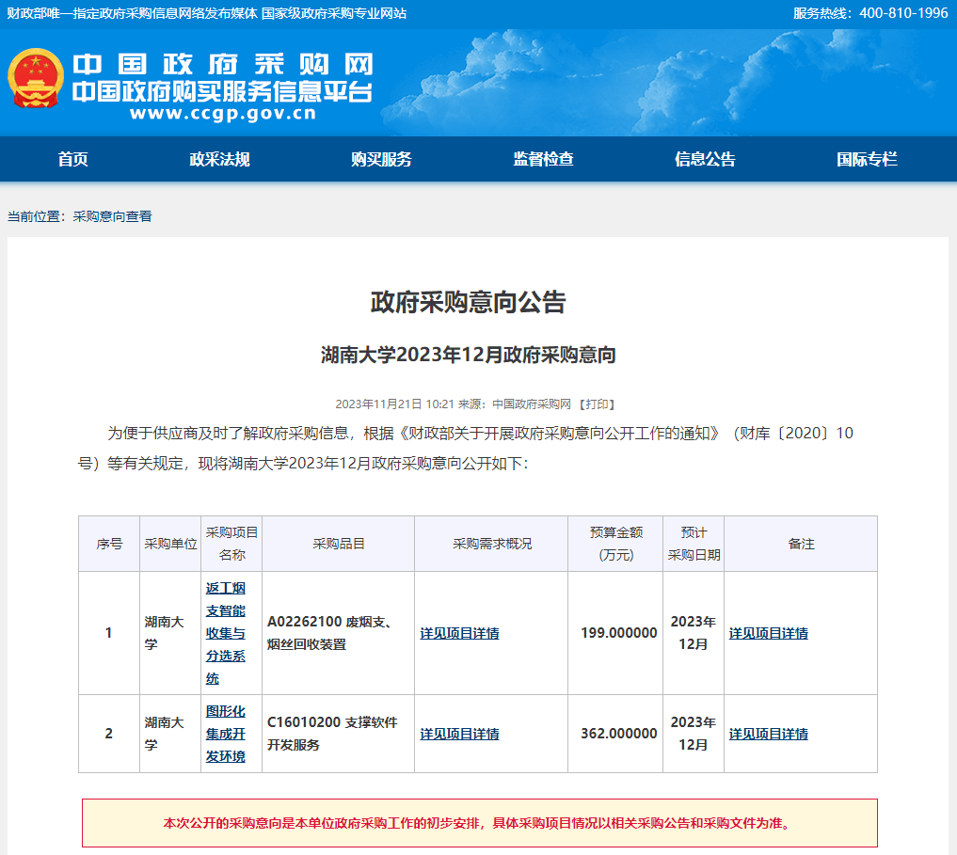Viewport: 957px width, 855px height.
Task: Click the national emblem logo icon
Action: pos(36,79)
